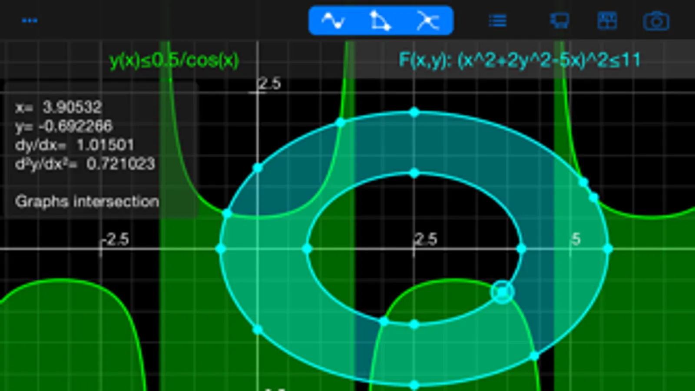Select the crossing curves intersection mode icon
695x391 pixels.
(428, 20)
